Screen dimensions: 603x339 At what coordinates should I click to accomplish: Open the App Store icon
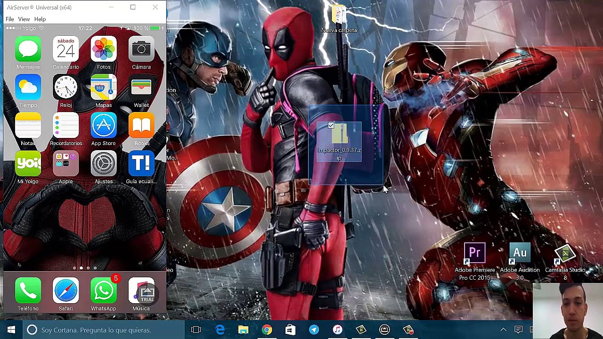(104, 125)
